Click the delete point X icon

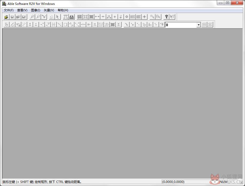tap(139, 25)
